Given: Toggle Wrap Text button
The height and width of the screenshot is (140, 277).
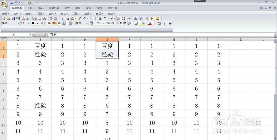Looking at the screenshot, I should [71, 23].
